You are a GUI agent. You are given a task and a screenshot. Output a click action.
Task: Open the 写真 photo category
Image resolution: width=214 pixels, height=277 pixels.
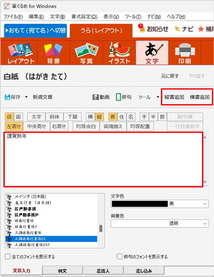(x=86, y=53)
